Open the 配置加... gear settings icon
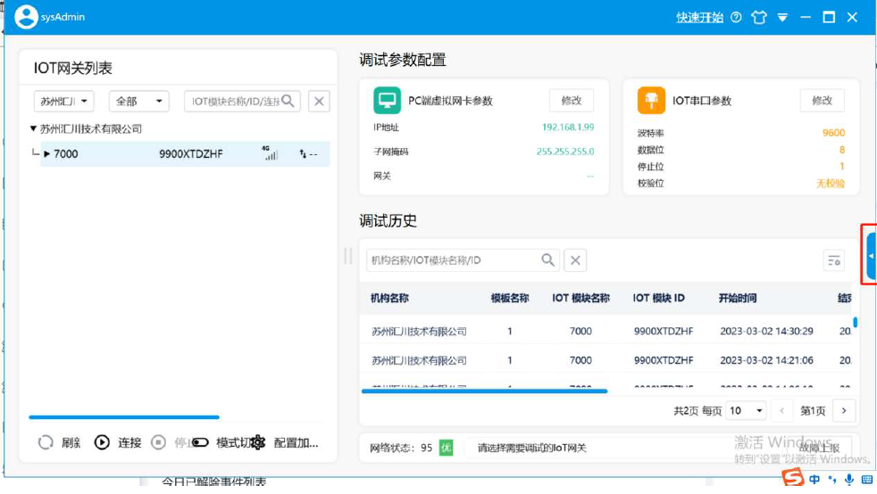877x494 pixels. pyautogui.click(x=258, y=442)
